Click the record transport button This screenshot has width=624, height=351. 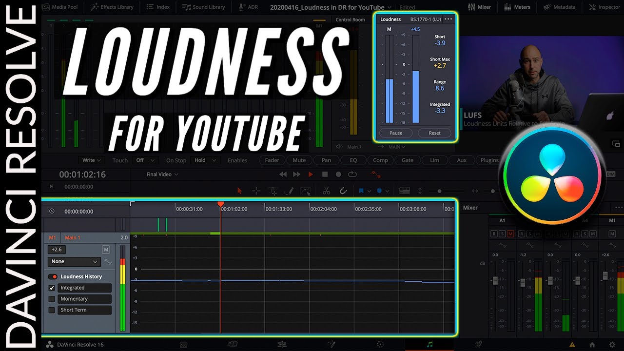pos(338,174)
